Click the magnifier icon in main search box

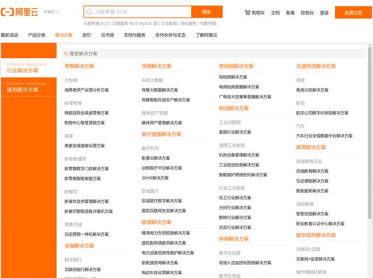click(x=89, y=12)
